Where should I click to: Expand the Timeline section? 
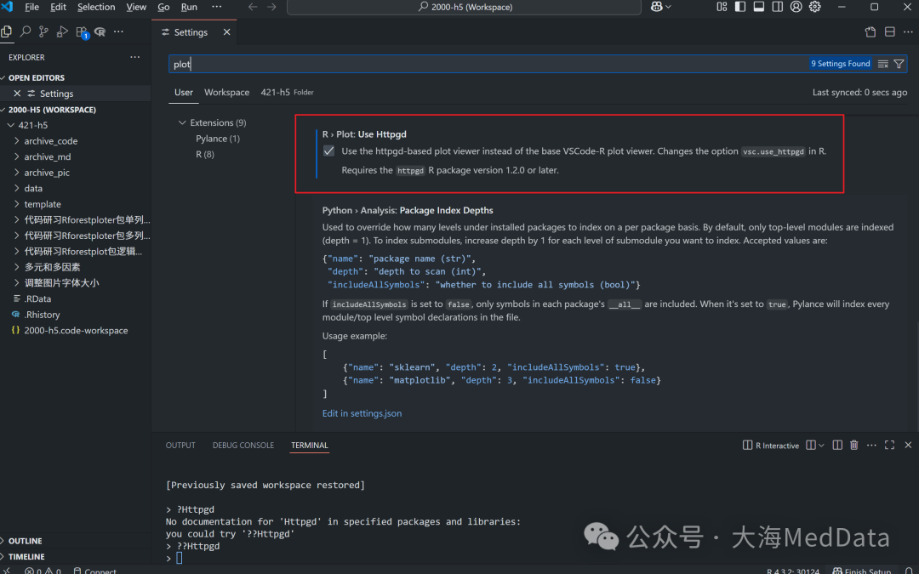pyautogui.click(x=26, y=556)
